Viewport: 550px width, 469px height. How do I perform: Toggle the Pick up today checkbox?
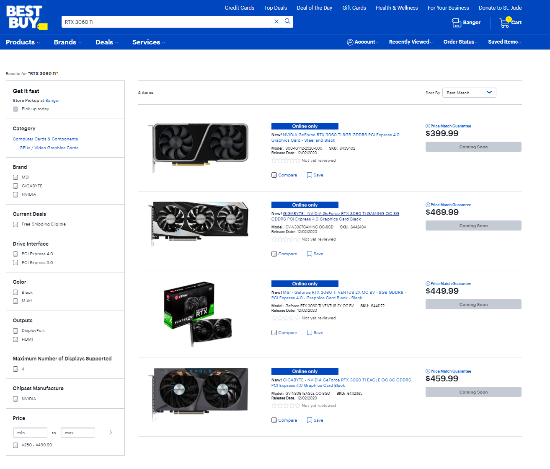[15, 109]
